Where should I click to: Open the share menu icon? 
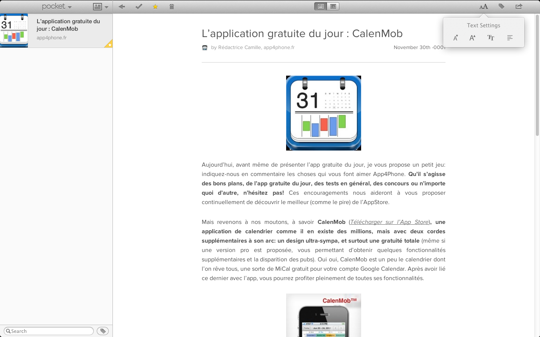pos(519,6)
